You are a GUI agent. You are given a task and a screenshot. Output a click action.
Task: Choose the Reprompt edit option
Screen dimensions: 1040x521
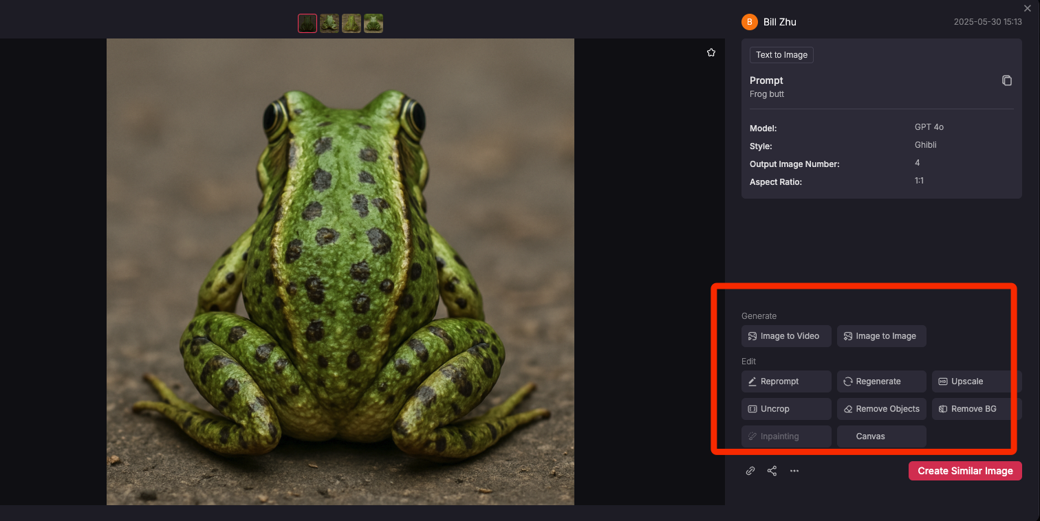(x=786, y=381)
